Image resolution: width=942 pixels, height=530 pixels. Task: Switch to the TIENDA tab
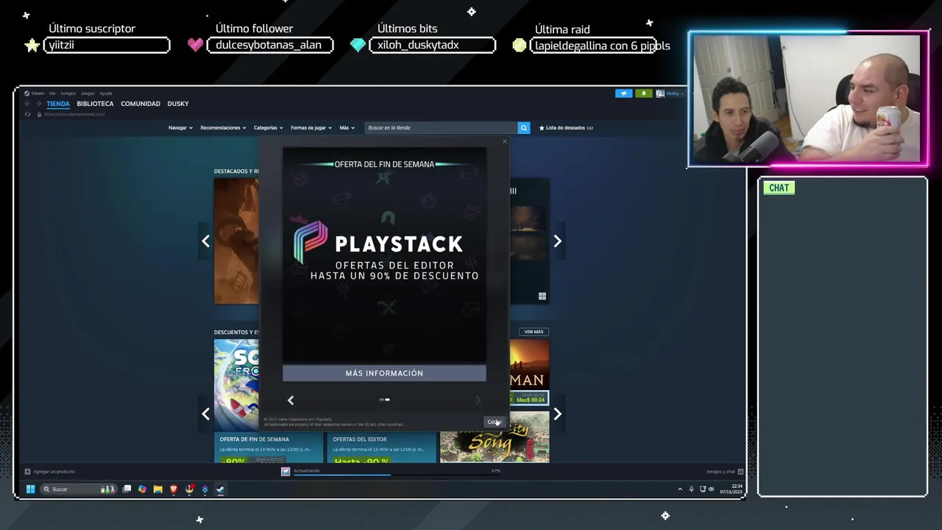click(58, 104)
